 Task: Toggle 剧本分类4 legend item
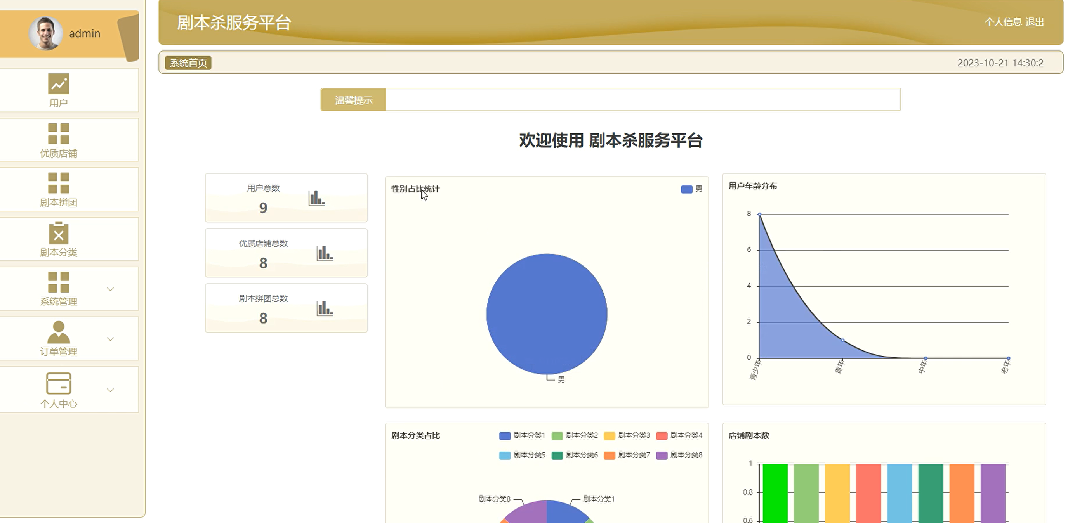[x=679, y=436]
